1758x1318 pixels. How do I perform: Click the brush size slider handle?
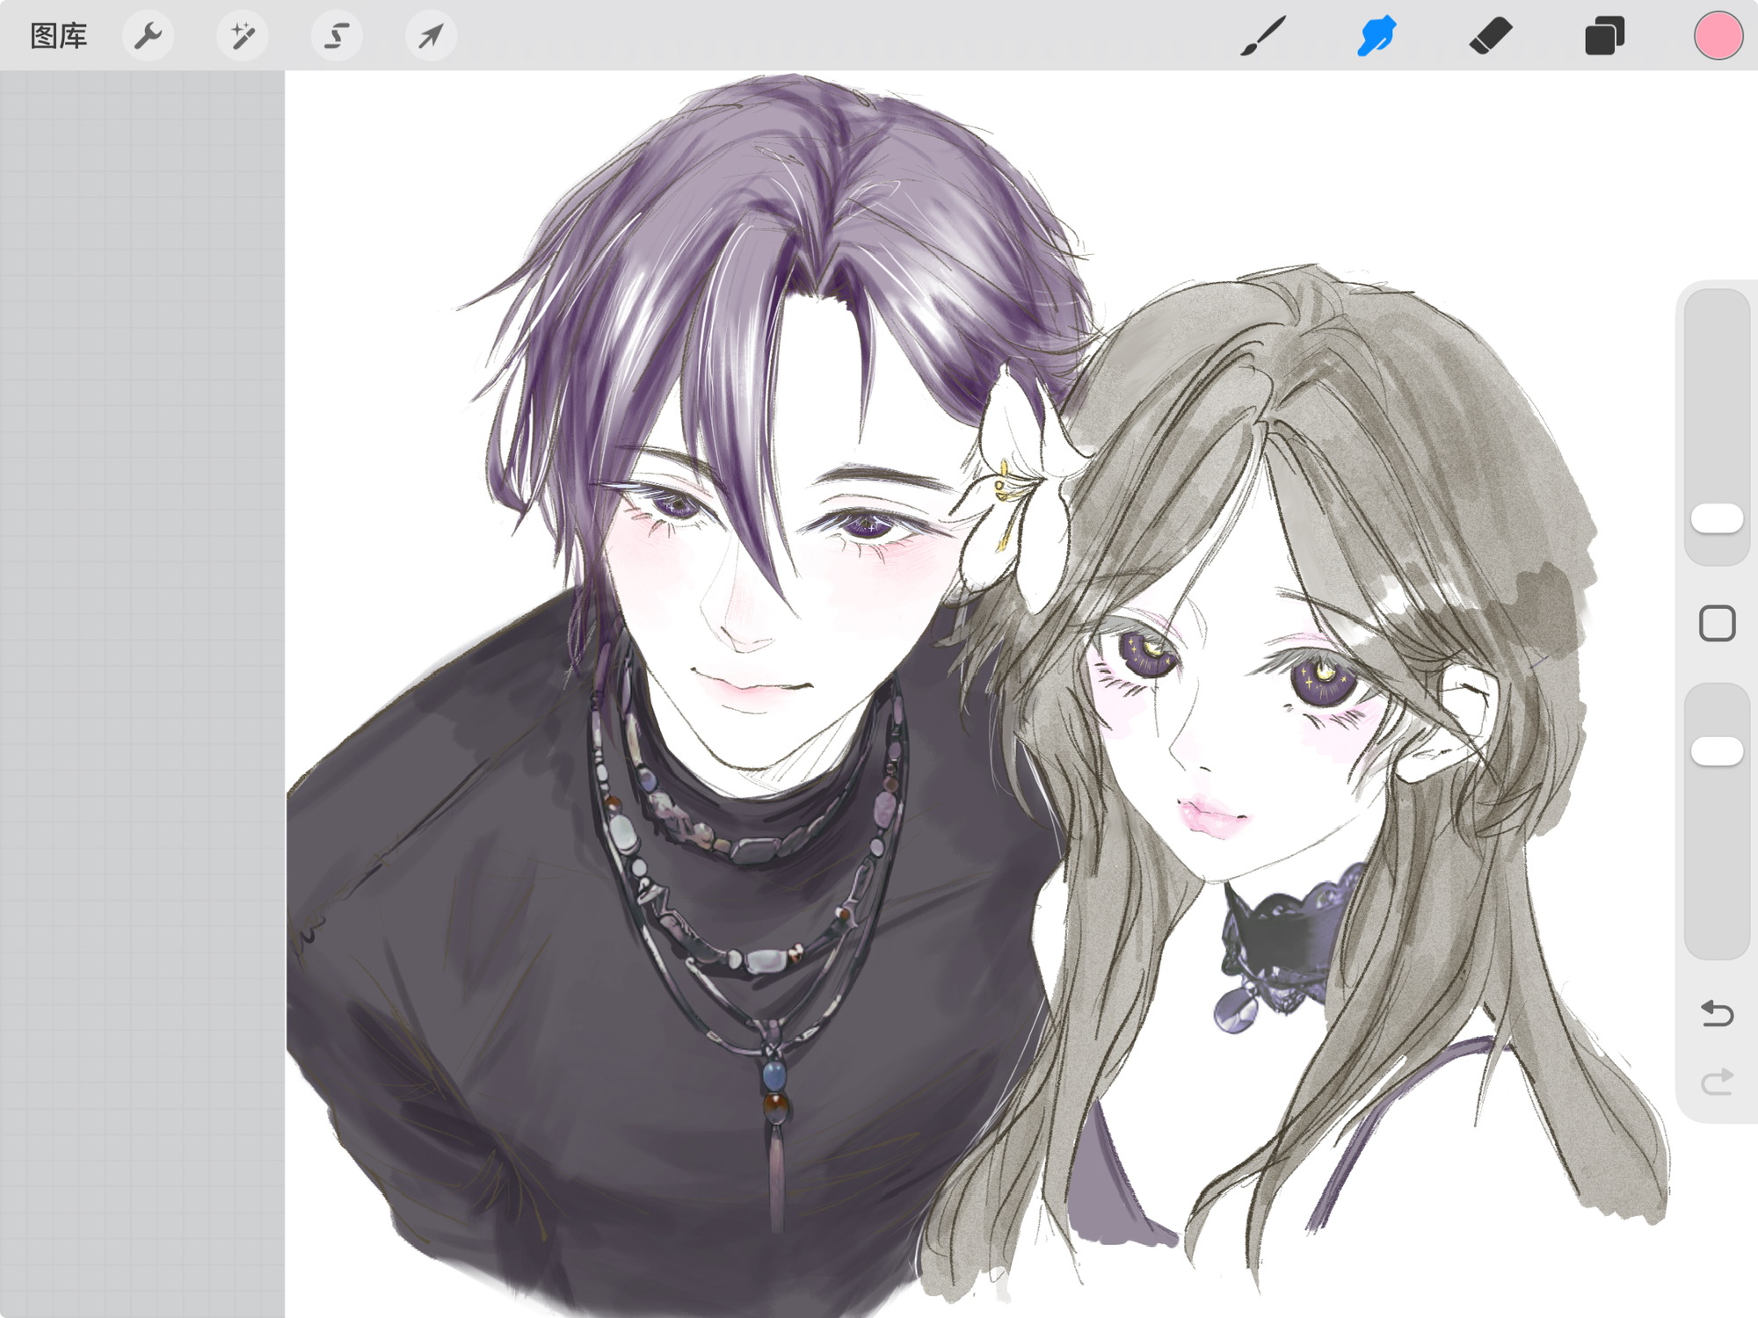[1717, 518]
